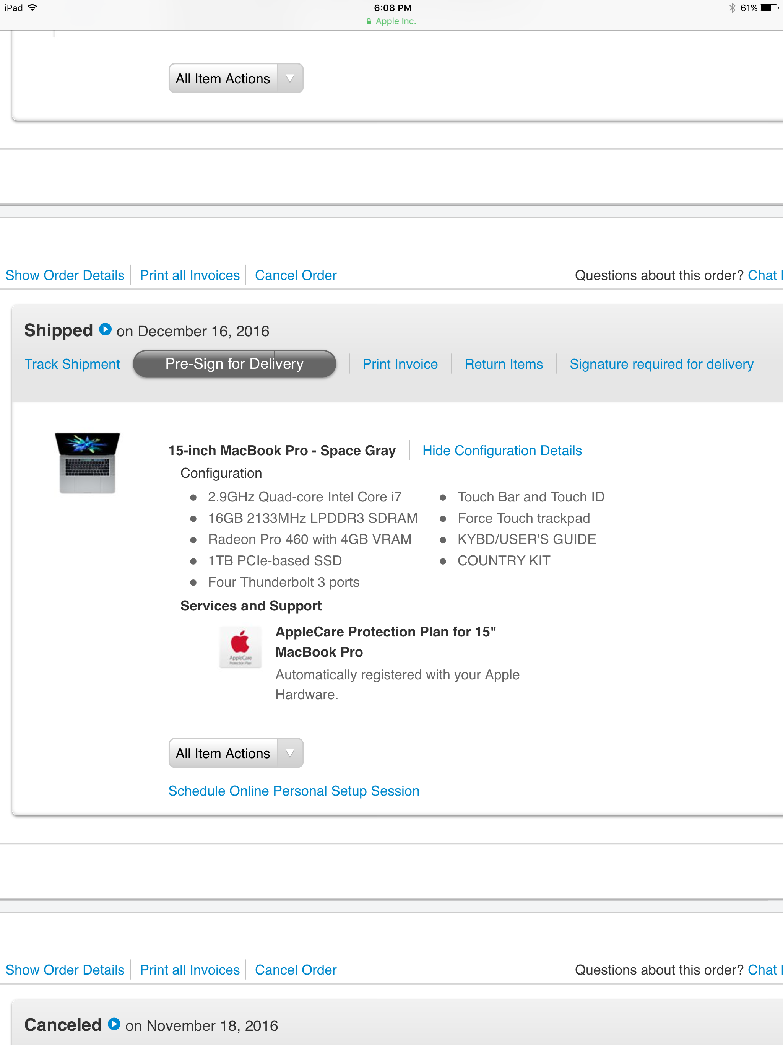Click Show Order Details for the shipped order
The image size is (783, 1045).
[65, 275]
